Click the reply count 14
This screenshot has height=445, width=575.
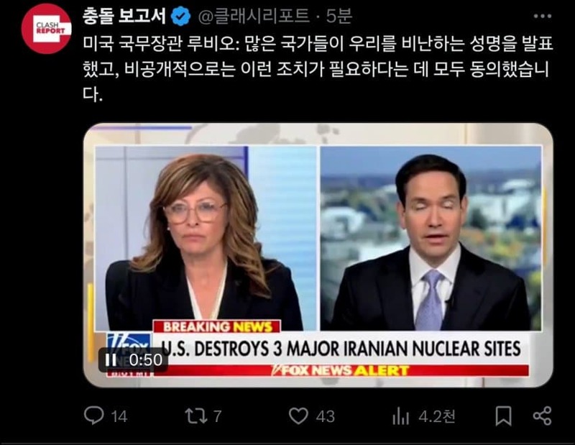click(x=119, y=416)
